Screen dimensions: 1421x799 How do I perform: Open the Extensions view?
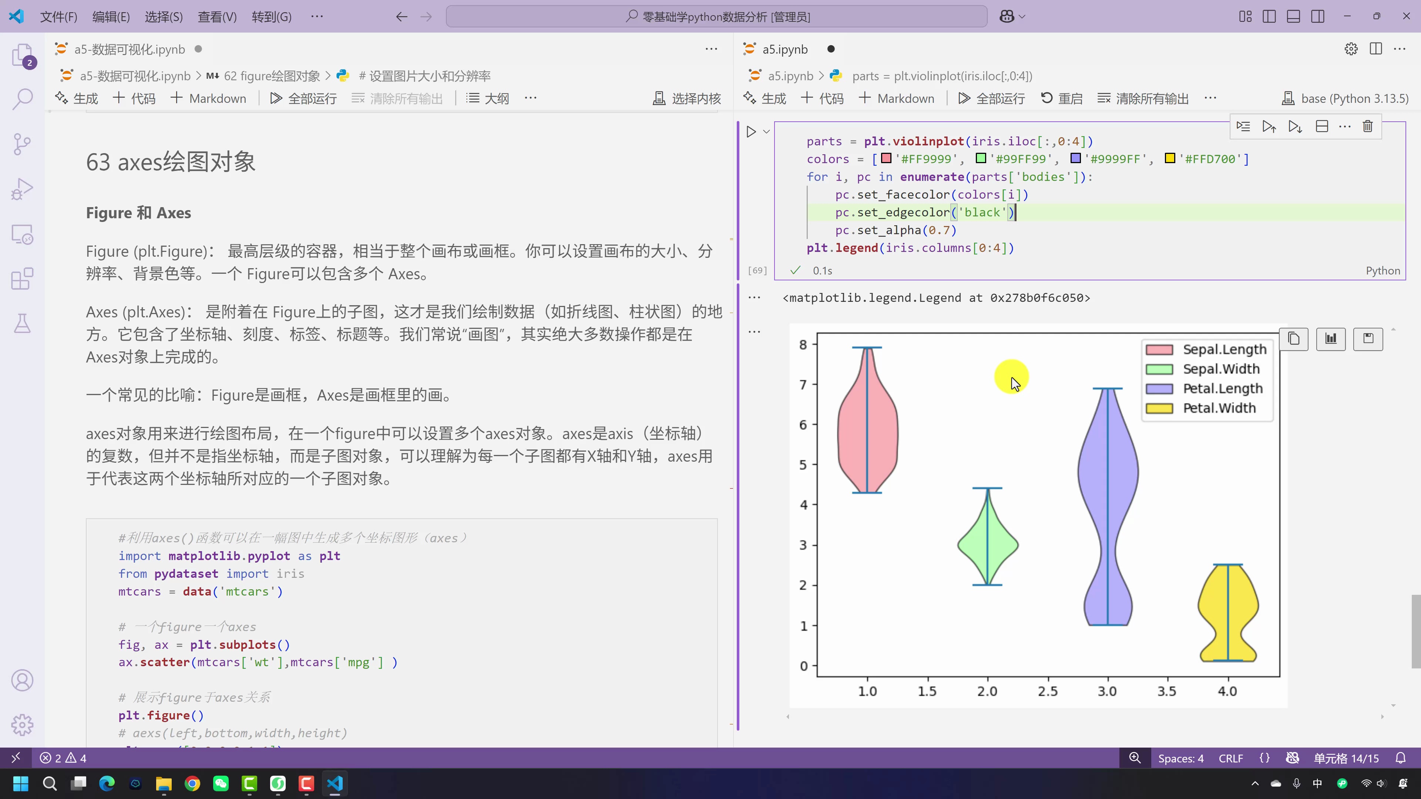(23, 279)
